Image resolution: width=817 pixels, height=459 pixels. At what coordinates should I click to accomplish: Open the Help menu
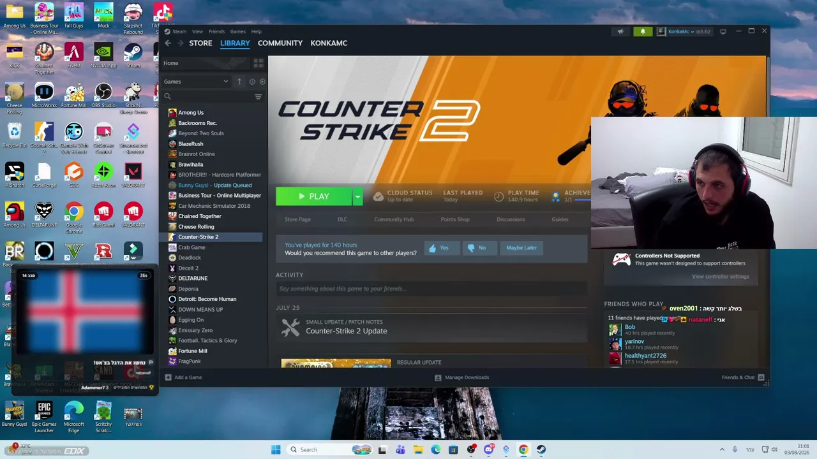256,31
